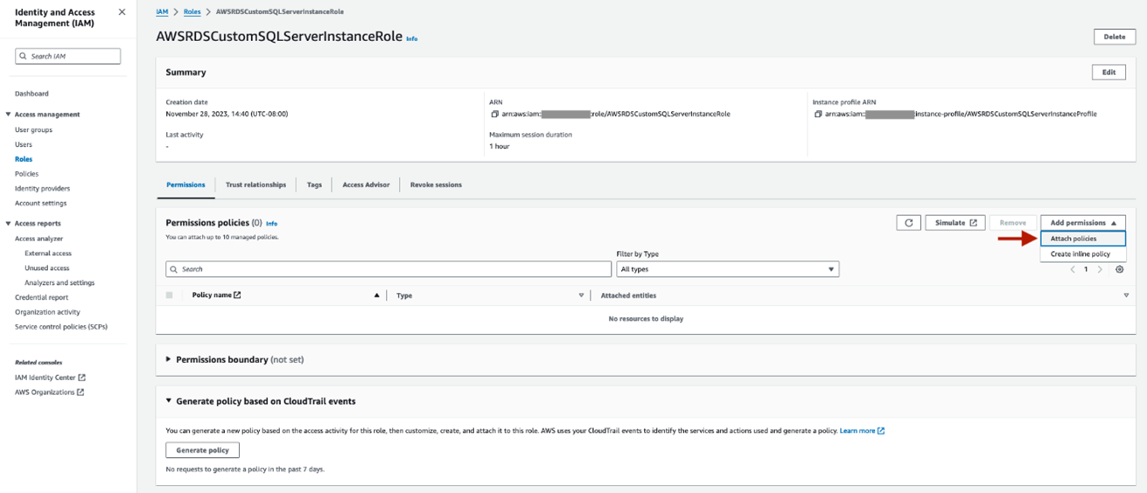The height and width of the screenshot is (493, 1147).
Task: Switch to the Access Advisor tab
Action: (366, 185)
